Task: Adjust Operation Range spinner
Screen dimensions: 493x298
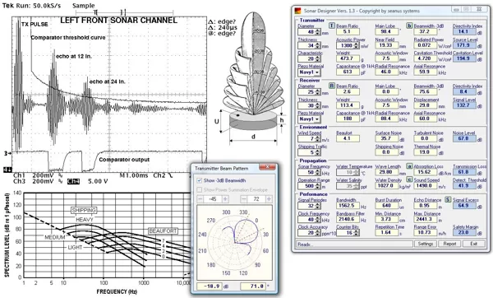Action: coord(317,186)
